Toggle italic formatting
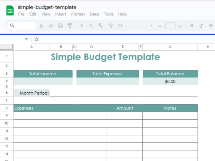215x161 pixels. (201, 25)
